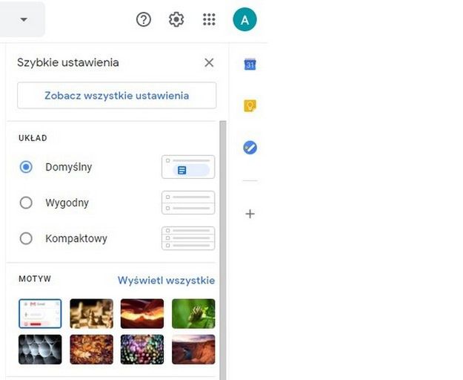Viewport: 463px width, 380px height.
Task: Click Zobacz wszystkie ustawienia button
Action: pos(116,96)
